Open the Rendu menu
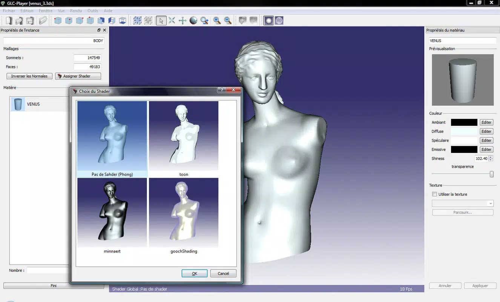The height and width of the screenshot is (302, 500). coord(76,11)
